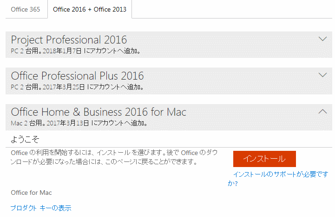Click the 2017年3月25日 account-added subtitle line
The height and width of the screenshot is (217, 335).
click(77, 87)
